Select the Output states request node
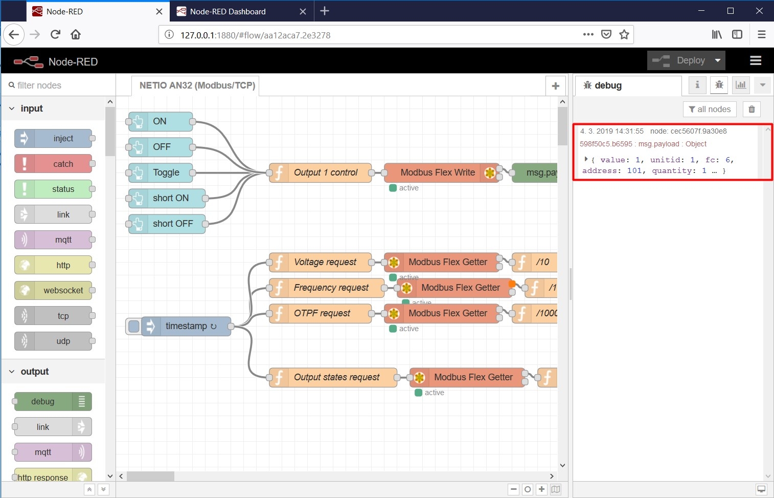The height and width of the screenshot is (498, 774). pos(333,377)
